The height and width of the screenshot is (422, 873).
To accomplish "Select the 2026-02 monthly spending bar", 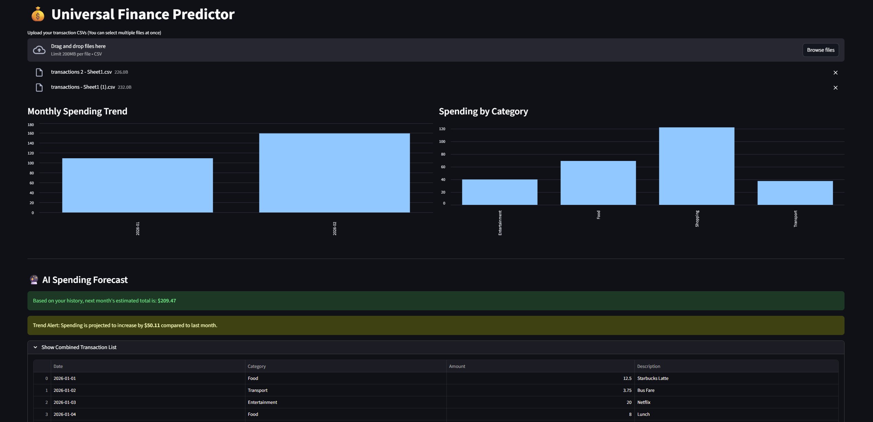I will (x=334, y=173).
